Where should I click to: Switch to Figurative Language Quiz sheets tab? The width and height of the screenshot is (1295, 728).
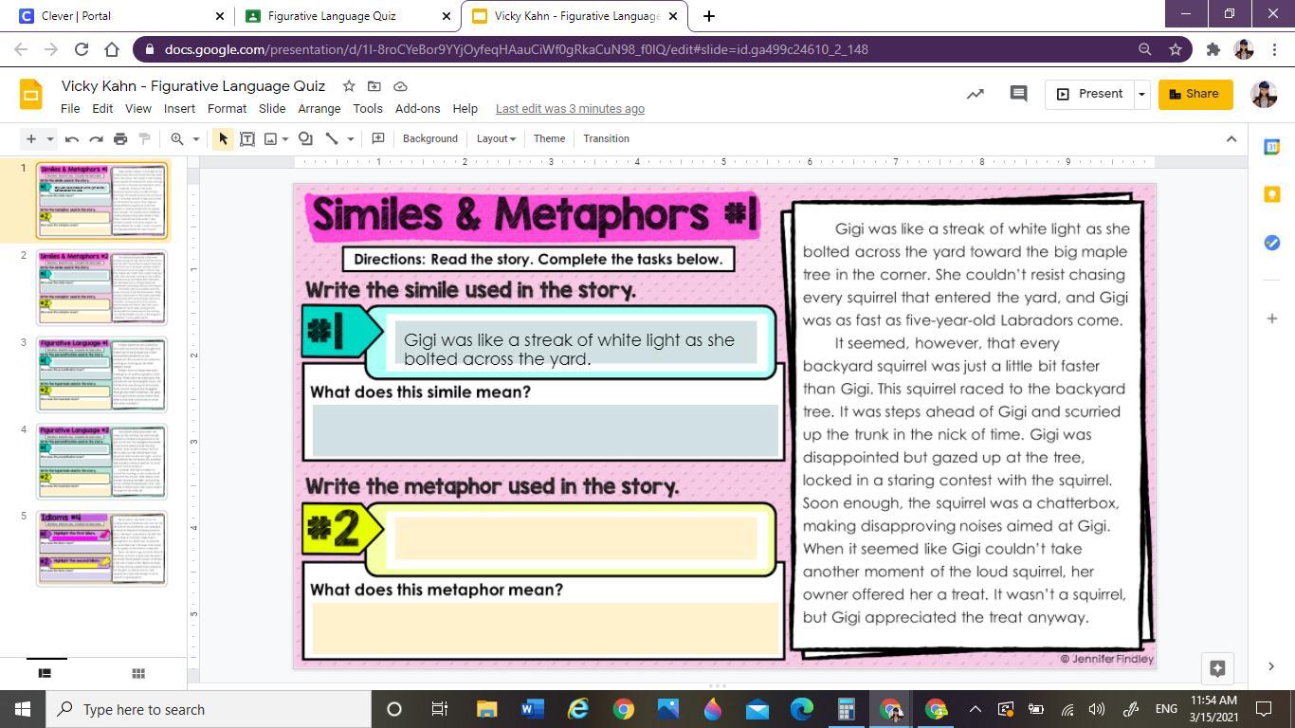point(346,16)
